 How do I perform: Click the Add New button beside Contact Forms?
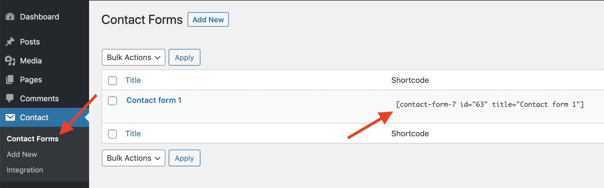(208, 19)
